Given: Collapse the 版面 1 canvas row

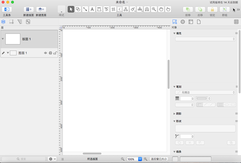Looking at the screenshot, I should point(3,39).
